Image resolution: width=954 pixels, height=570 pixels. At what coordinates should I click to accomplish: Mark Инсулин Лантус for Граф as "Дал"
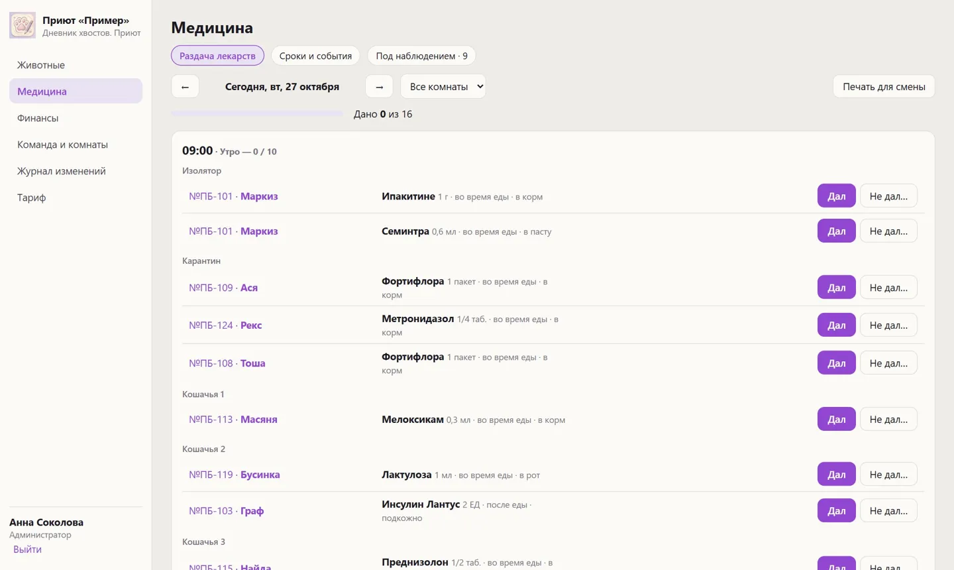(x=836, y=511)
